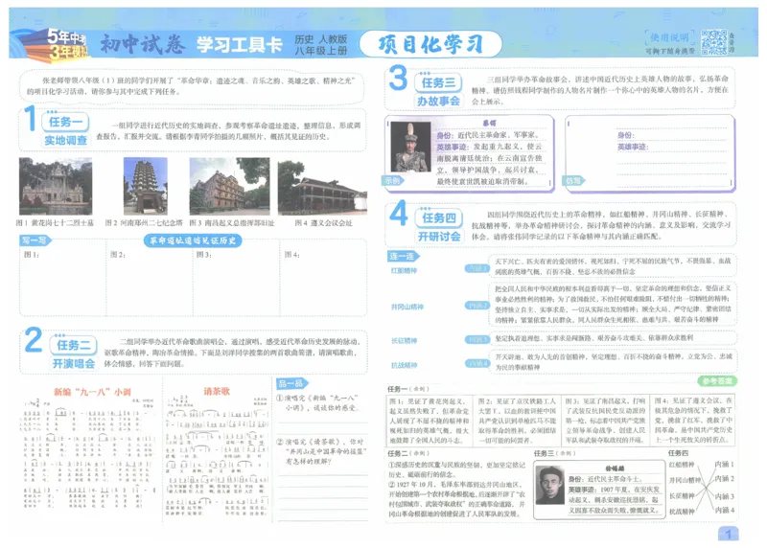Viewport: 767px width, 548px height.
Task: Click the 仿写 tag on the blank card
Action: coord(573,181)
